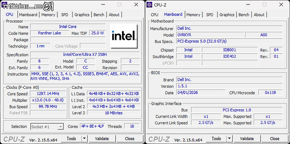Click BIOS Version value '1.5.1'
This screenshot has height=144, width=290.
[x=229, y=86]
